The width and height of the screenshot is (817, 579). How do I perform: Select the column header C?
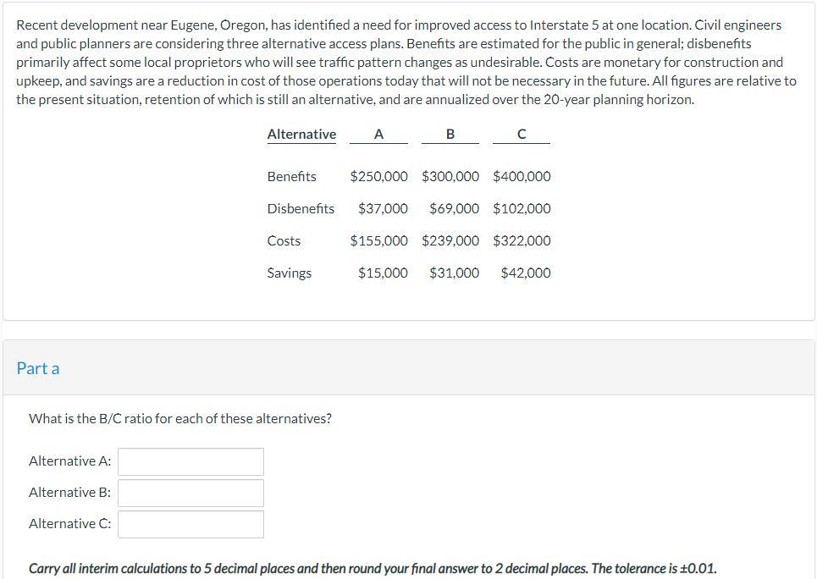tap(522, 133)
